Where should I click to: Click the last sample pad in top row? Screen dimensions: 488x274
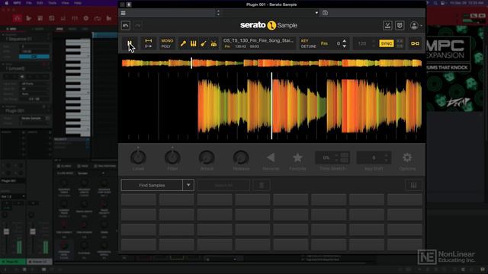tap(405, 199)
